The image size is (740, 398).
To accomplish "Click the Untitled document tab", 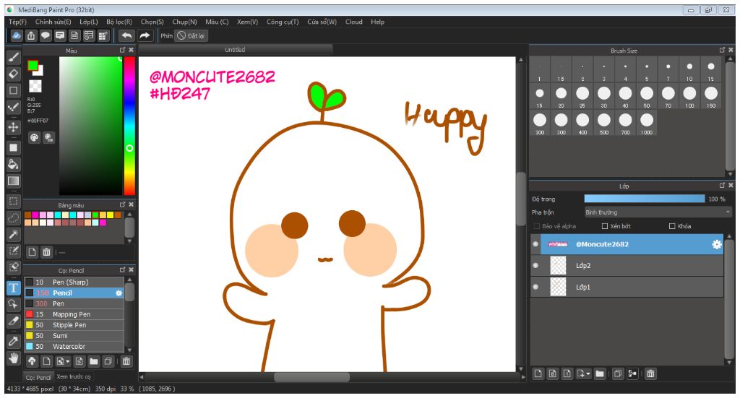I will coord(235,50).
